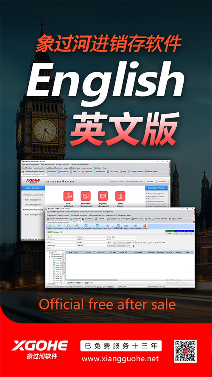
Task: Select Sales Management in System Navigation
Action: click(x=33, y=200)
